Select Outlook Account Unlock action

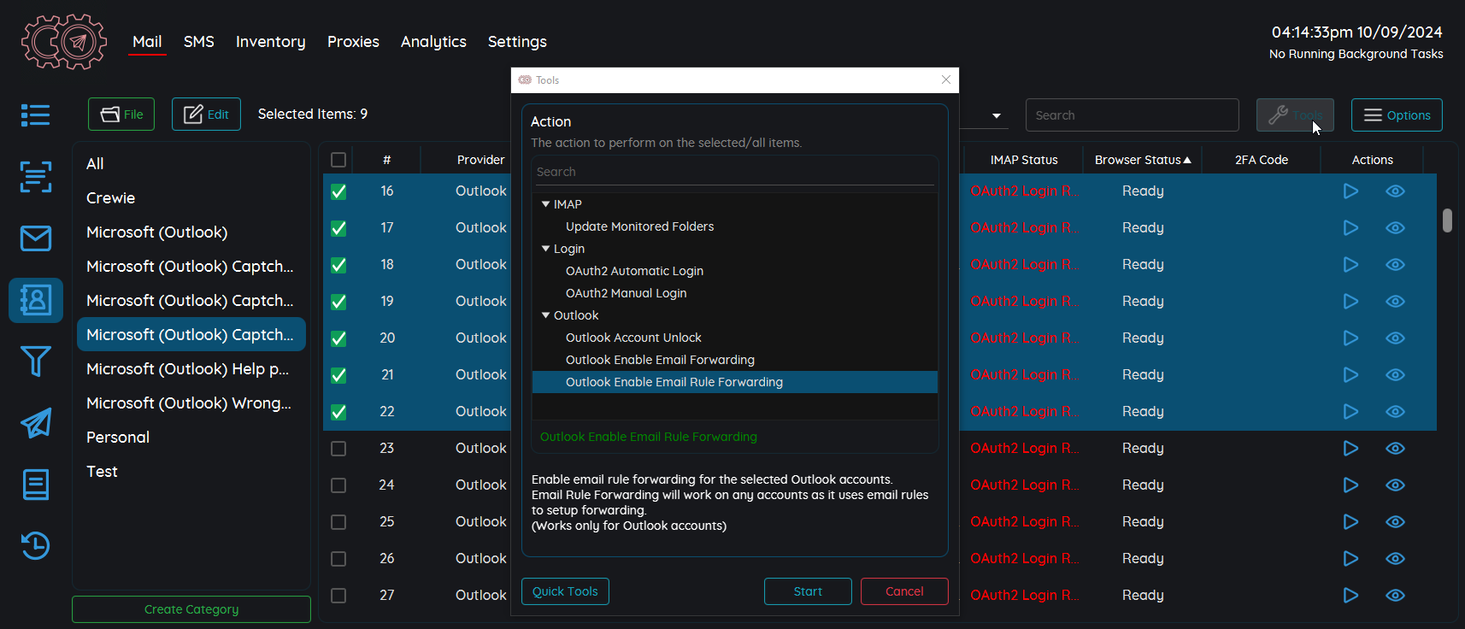click(x=633, y=338)
